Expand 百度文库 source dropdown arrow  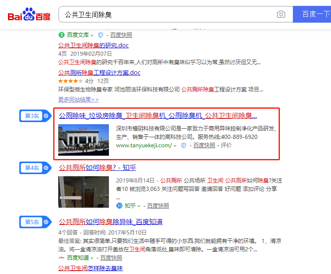coord(92,35)
